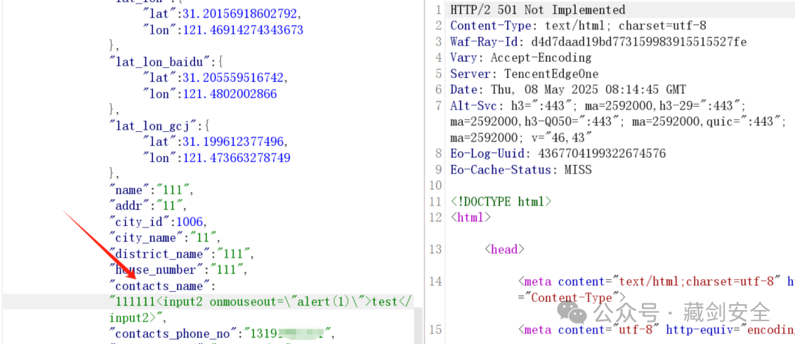Click the closing input2> tag line
The image size is (795, 344).
tap(138, 317)
